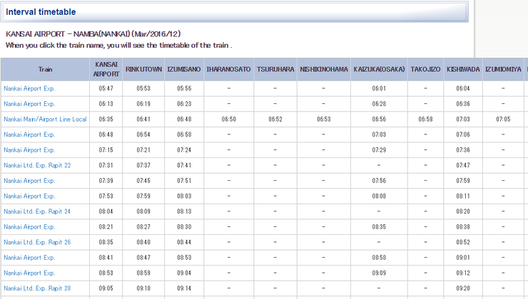Click the Interval timetable heading
Image resolution: width=528 pixels, height=299 pixels.
tap(41, 12)
